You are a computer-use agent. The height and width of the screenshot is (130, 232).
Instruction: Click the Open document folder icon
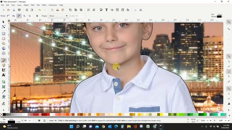coord(9,10)
